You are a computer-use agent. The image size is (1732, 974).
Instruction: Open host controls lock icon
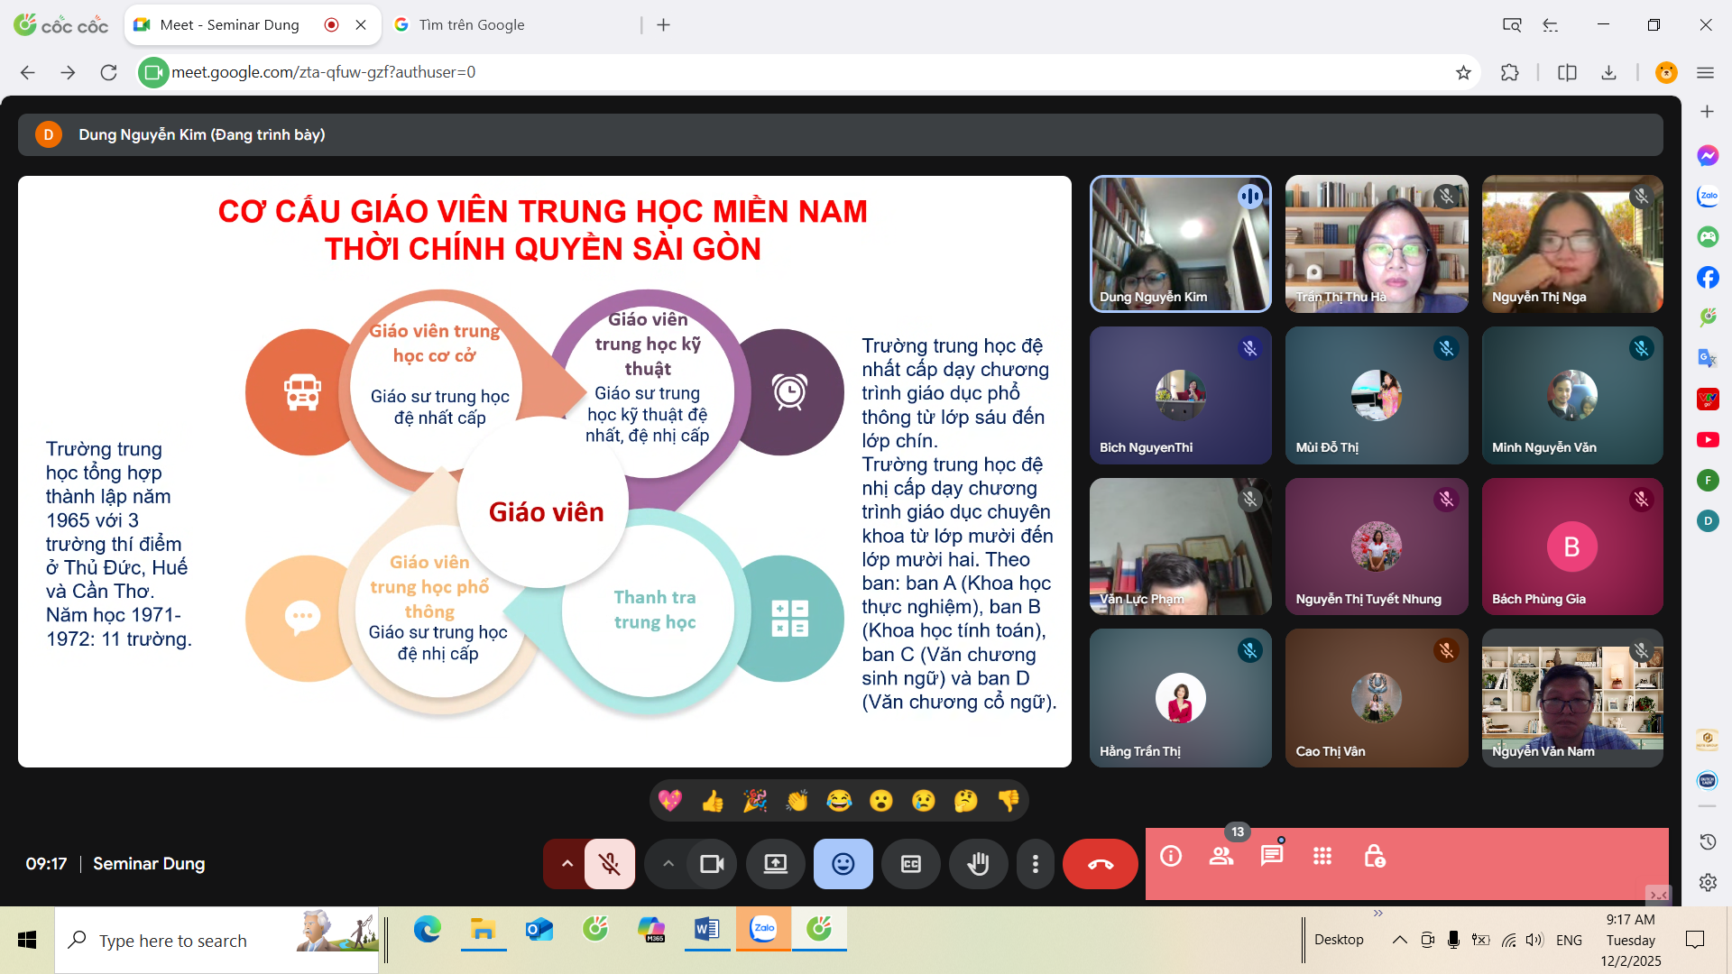pyautogui.click(x=1374, y=856)
